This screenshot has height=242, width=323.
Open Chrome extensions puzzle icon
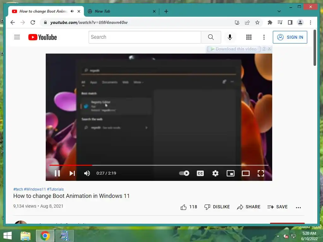coord(270,22)
